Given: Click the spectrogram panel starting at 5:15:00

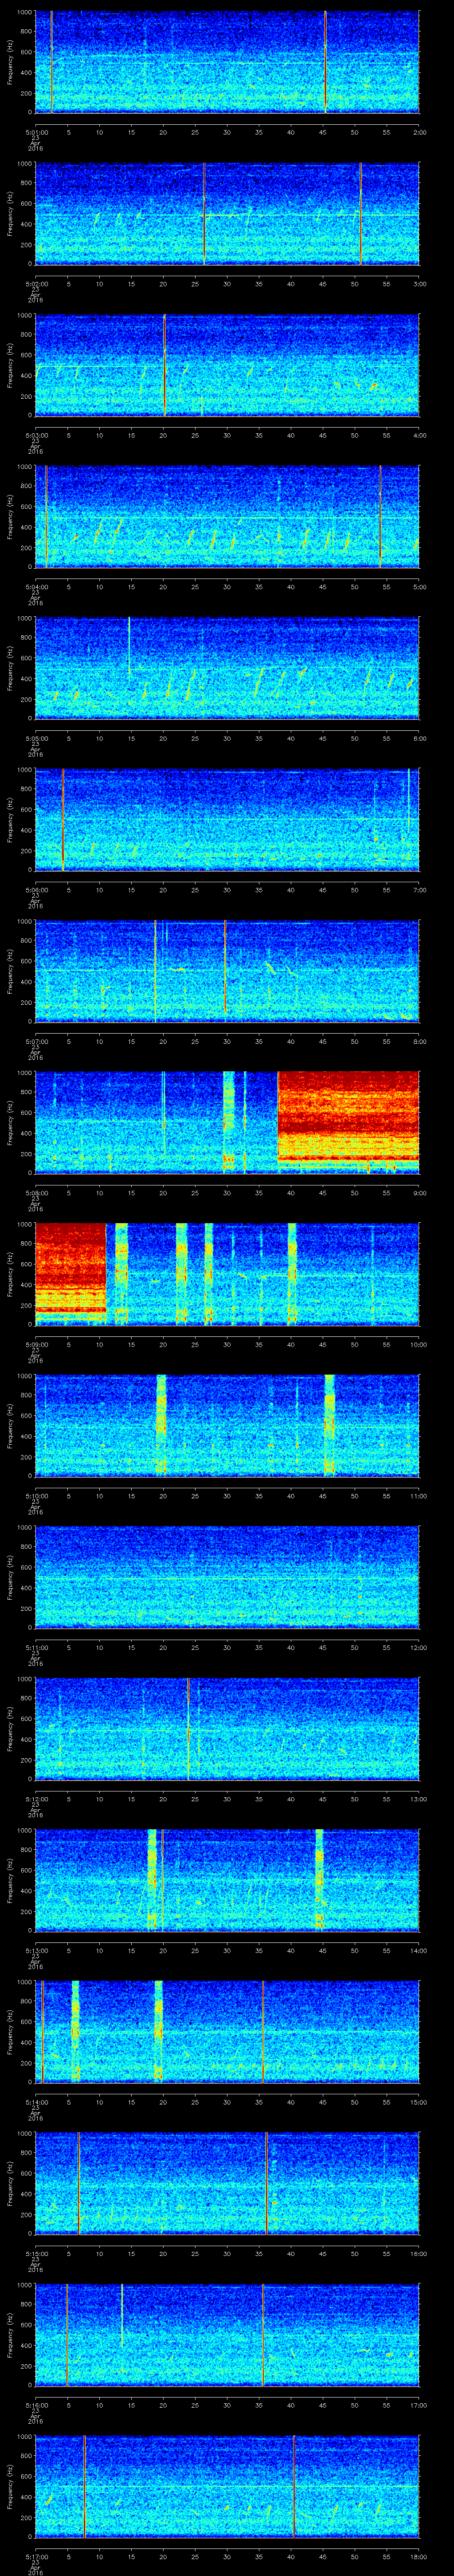Looking at the screenshot, I should pyautogui.click(x=227, y=2183).
